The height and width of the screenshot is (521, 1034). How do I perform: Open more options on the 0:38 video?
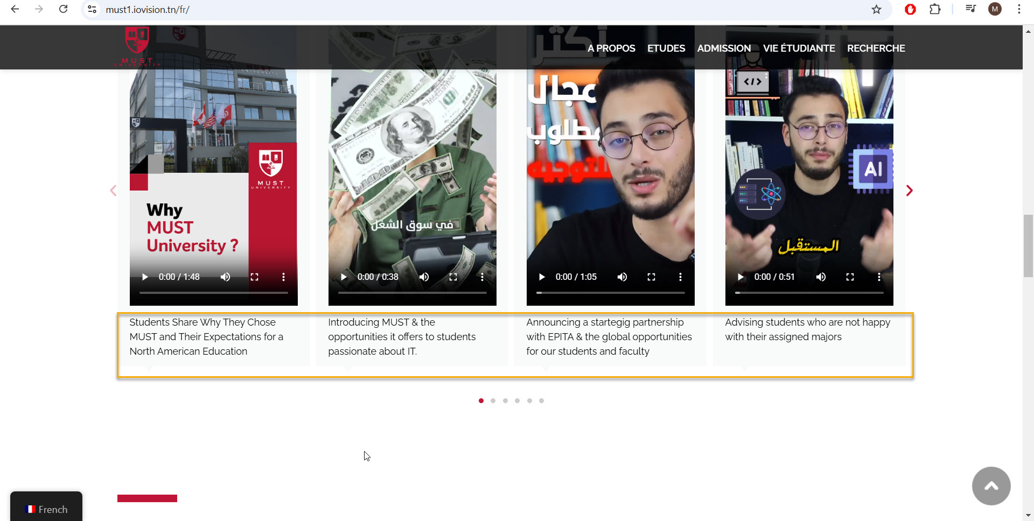coord(482,277)
